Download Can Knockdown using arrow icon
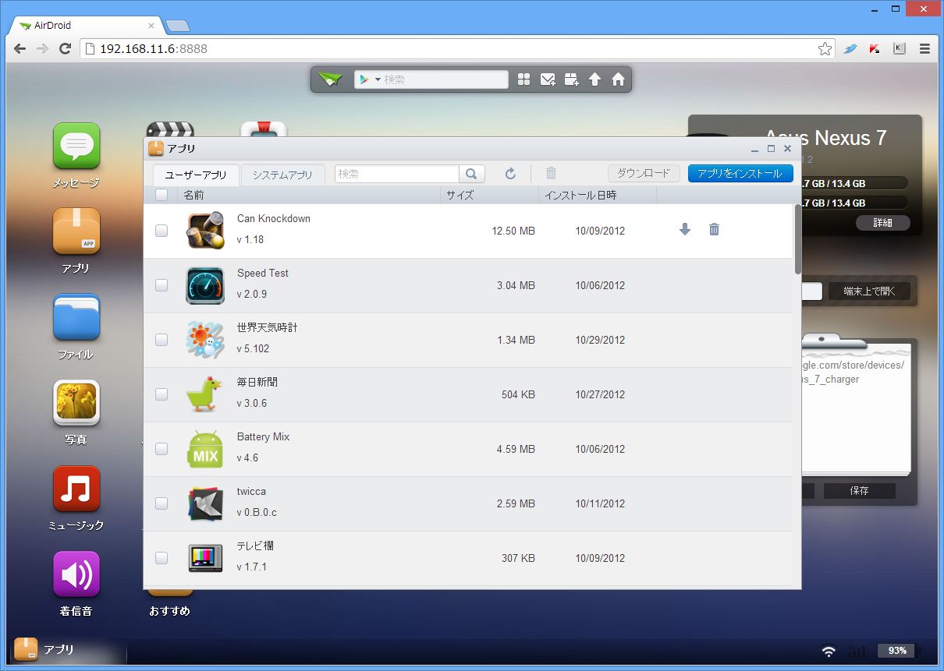The height and width of the screenshot is (671, 944). [x=685, y=229]
